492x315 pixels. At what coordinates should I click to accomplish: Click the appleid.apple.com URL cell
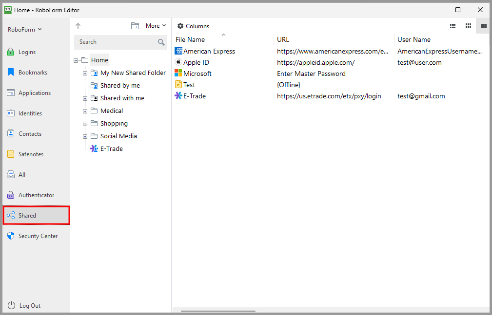click(315, 63)
